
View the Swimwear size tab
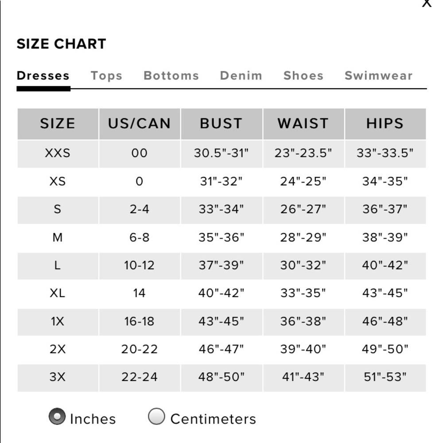tap(378, 76)
